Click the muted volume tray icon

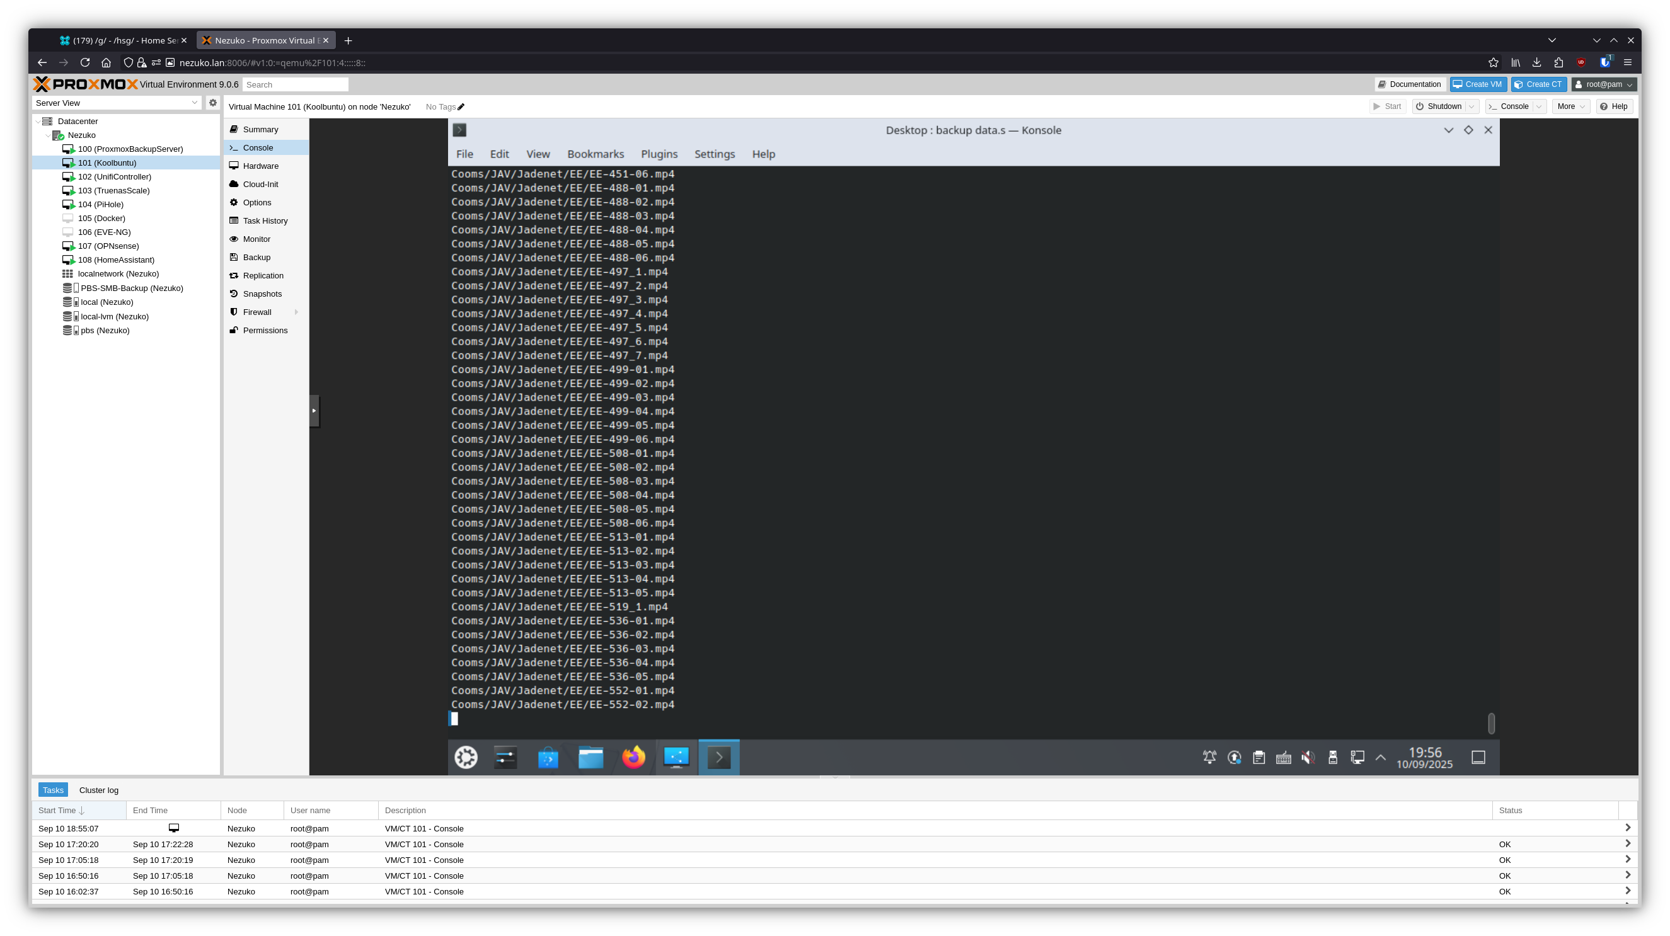[1308, 756]
